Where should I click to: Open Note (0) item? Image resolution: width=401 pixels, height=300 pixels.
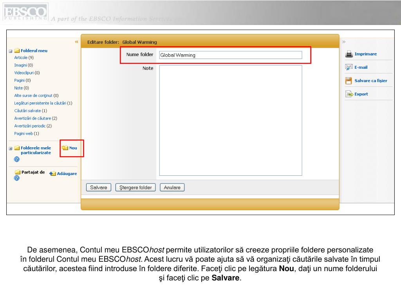pyautogui.click(x=22, y=88)
